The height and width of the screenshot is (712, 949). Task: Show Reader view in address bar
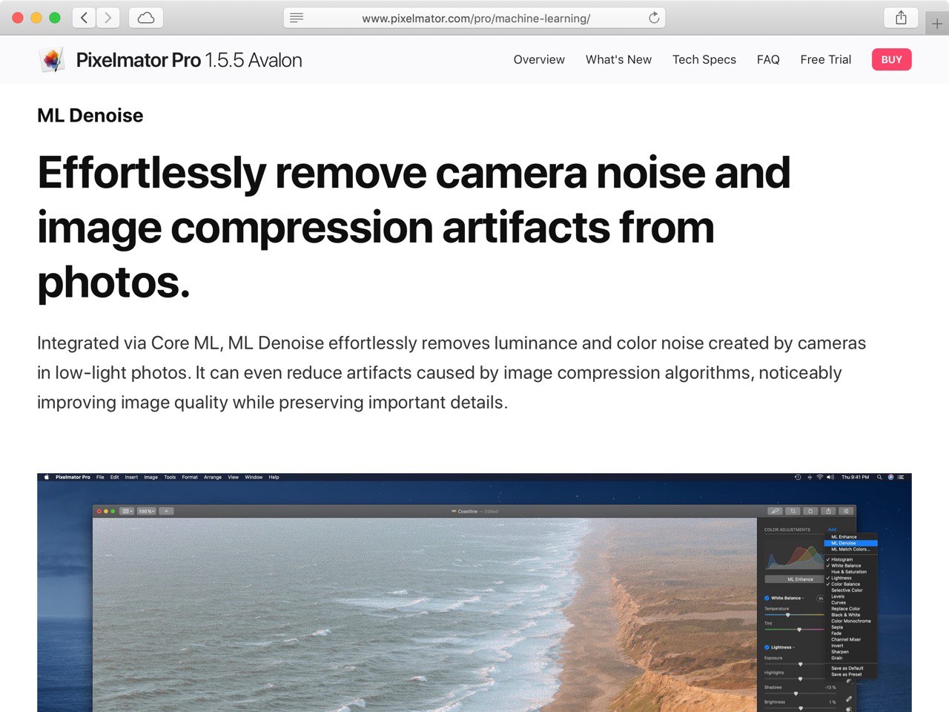tap(297, 18)
